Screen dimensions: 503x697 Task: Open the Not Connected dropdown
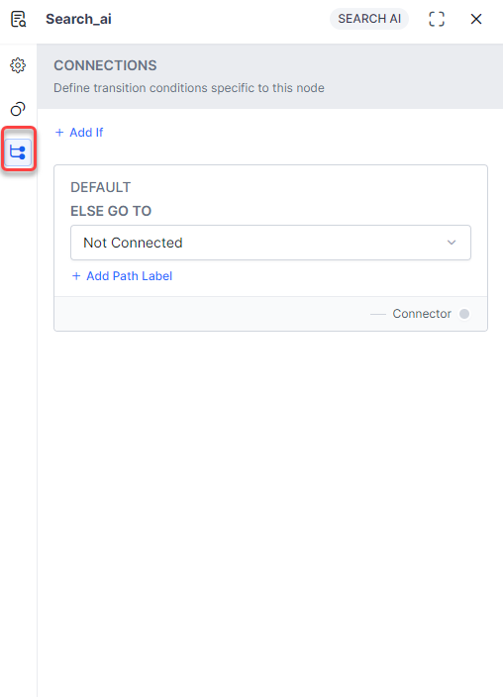270,243
